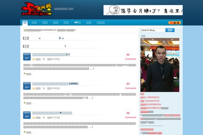Click the orange 财富墙 button
Image resolution: width=203 pixels, height=135 pixels.
(175, 23)
